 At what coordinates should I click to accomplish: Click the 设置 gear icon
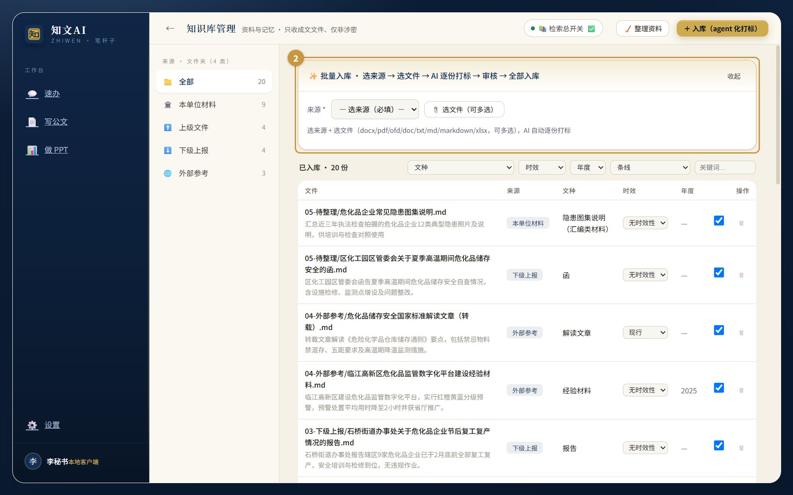point(32,425)
